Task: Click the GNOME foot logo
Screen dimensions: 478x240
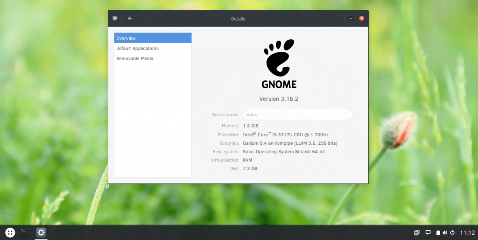Action: point(279,64)
